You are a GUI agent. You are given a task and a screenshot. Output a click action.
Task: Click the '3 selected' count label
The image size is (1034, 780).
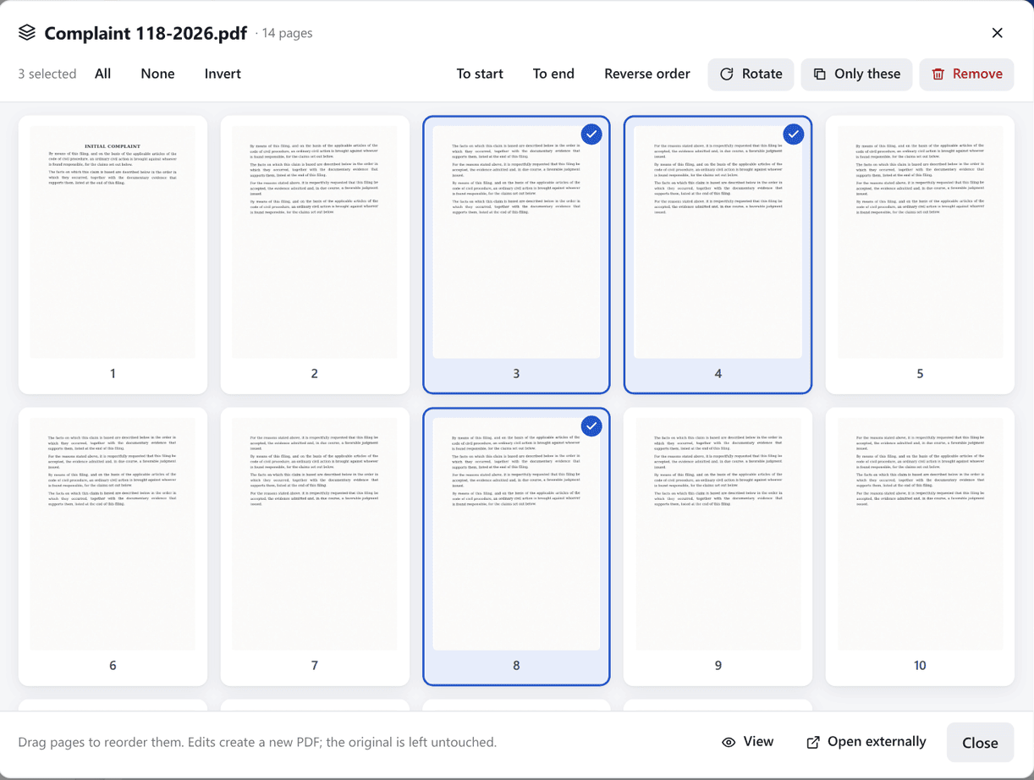(47, 74)
